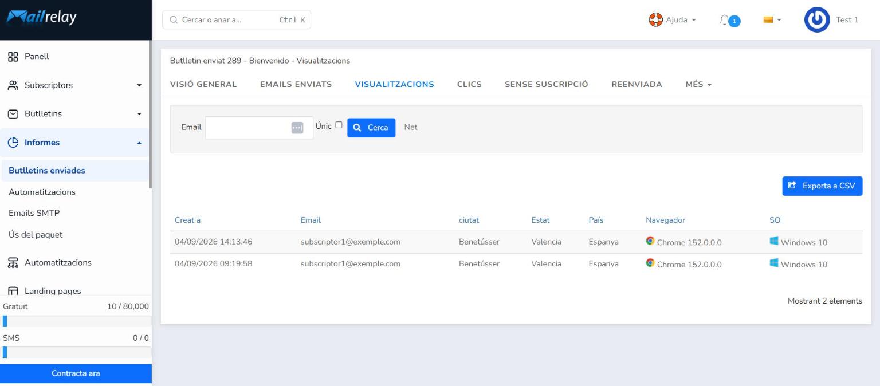
Task: Click Mostrant 2 elements text
Action: click(x=824, y=301)
